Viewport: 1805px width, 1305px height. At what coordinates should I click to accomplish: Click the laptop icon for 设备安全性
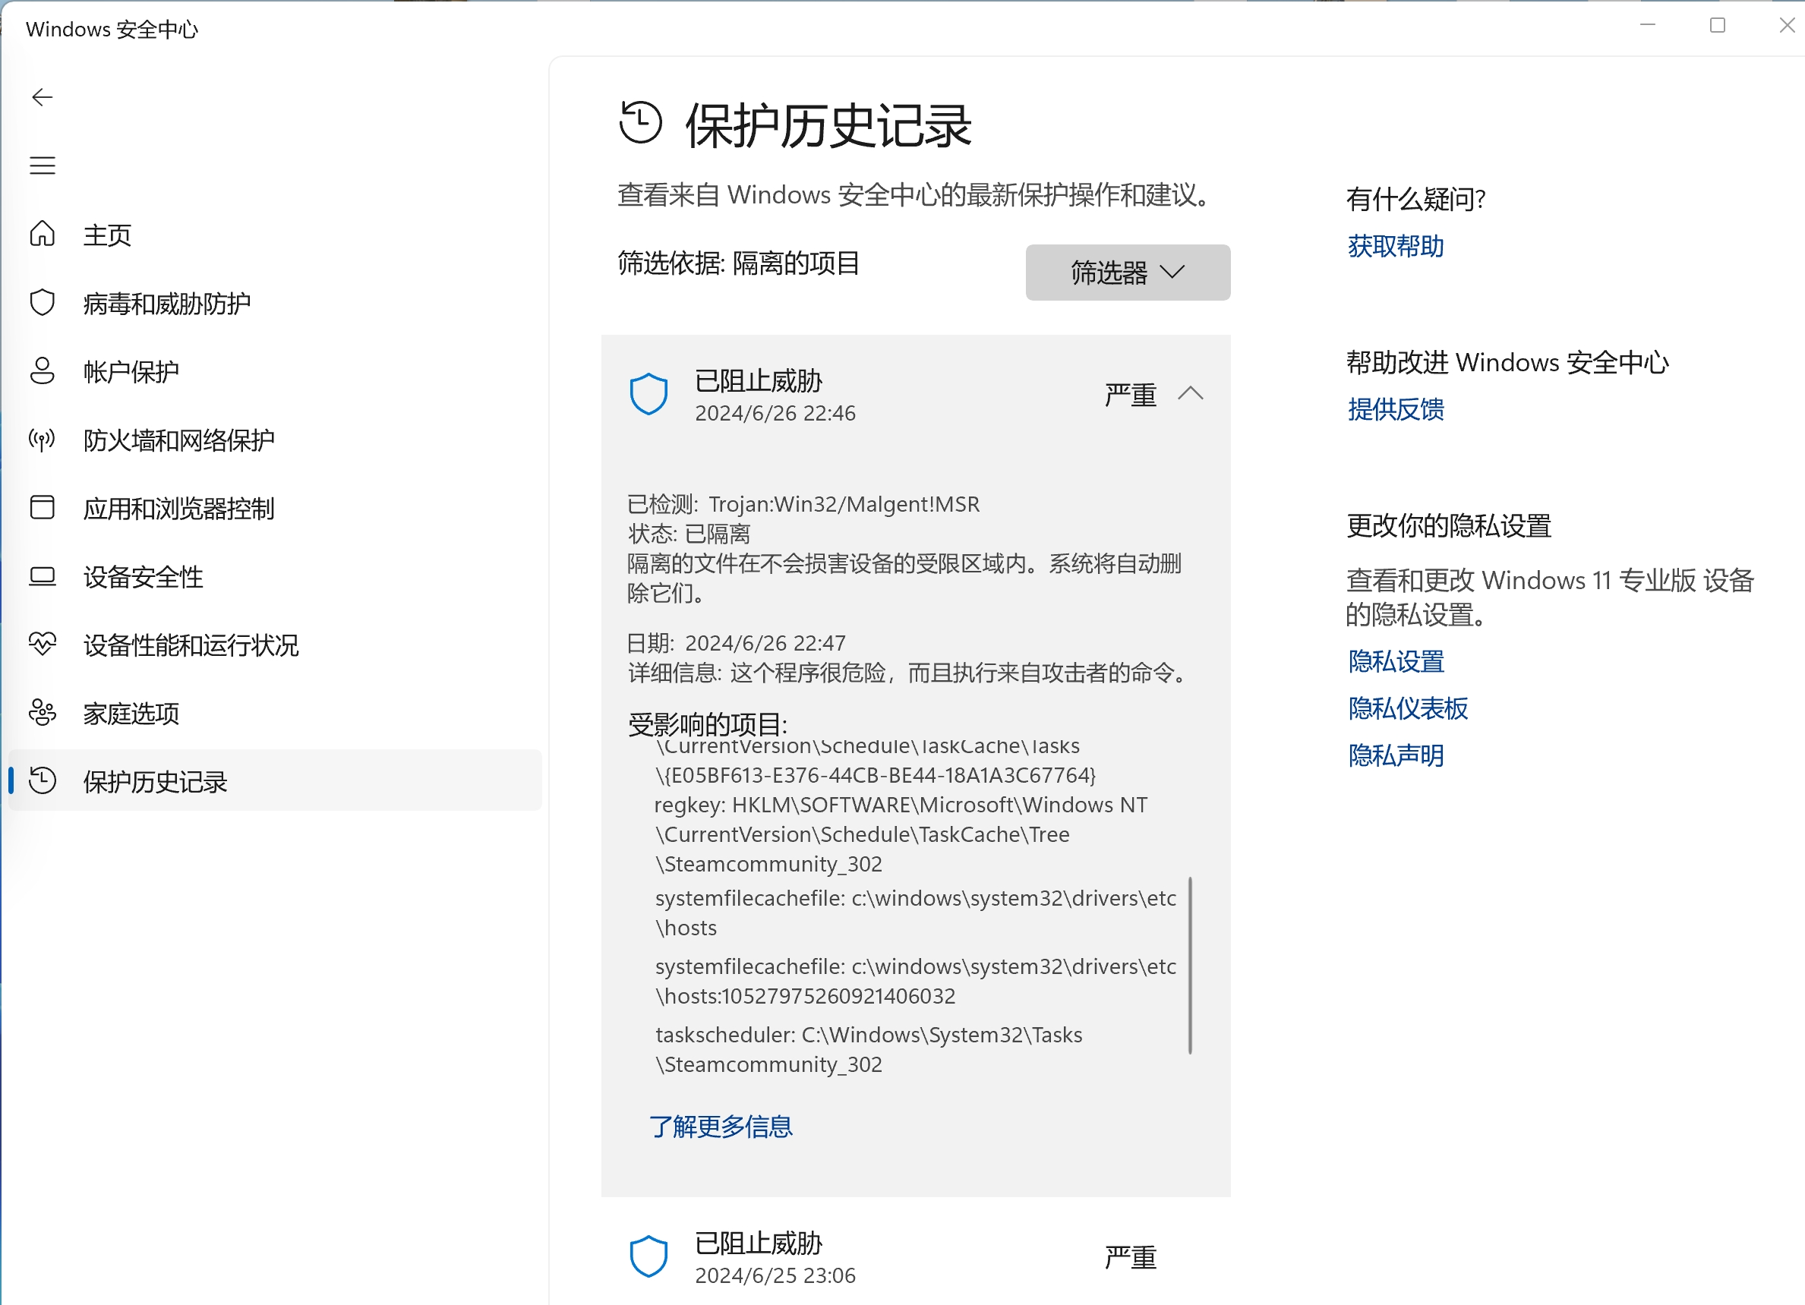43,576
